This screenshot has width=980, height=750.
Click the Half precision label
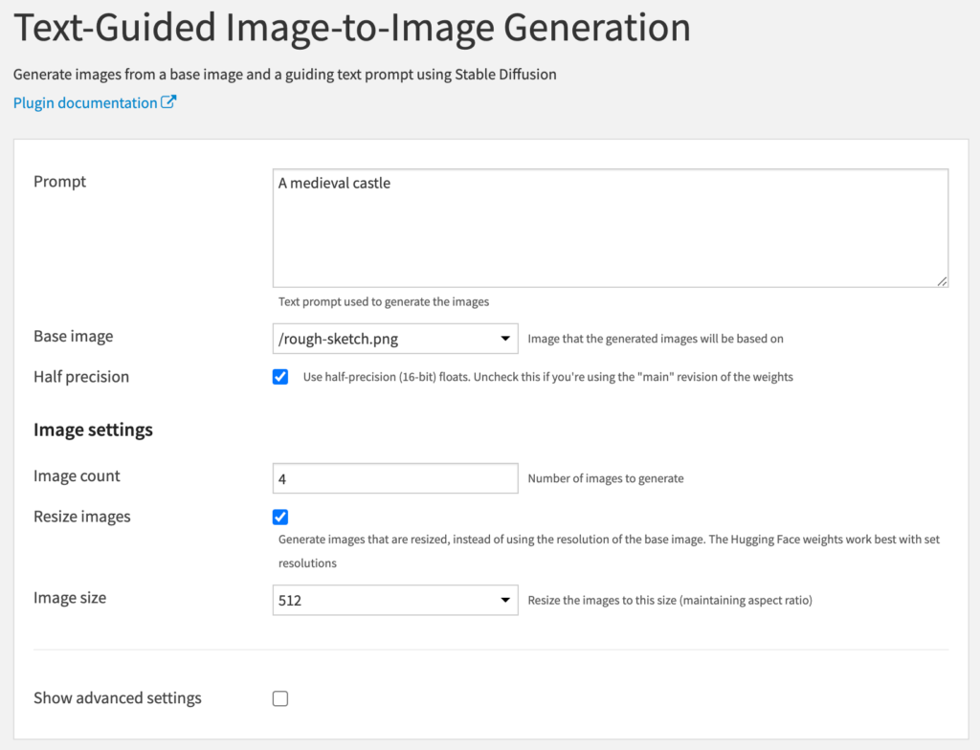pos(81,377)
